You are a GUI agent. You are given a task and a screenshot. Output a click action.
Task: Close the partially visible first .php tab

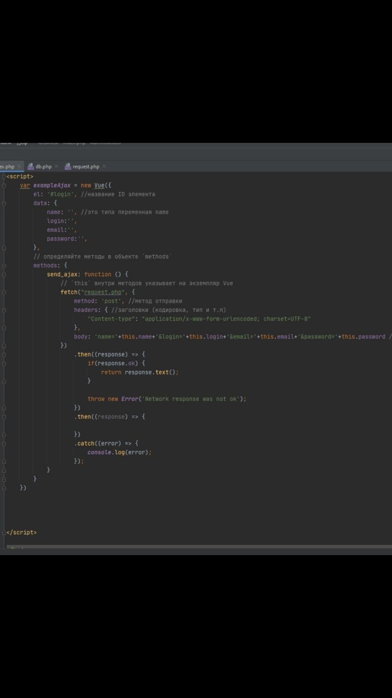point(19,166)
